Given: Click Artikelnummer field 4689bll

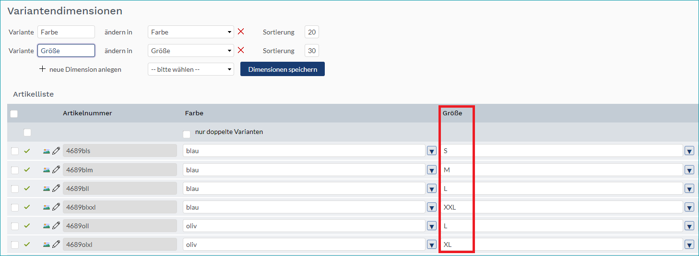Looking at the screenshot, I should point(120,189).
